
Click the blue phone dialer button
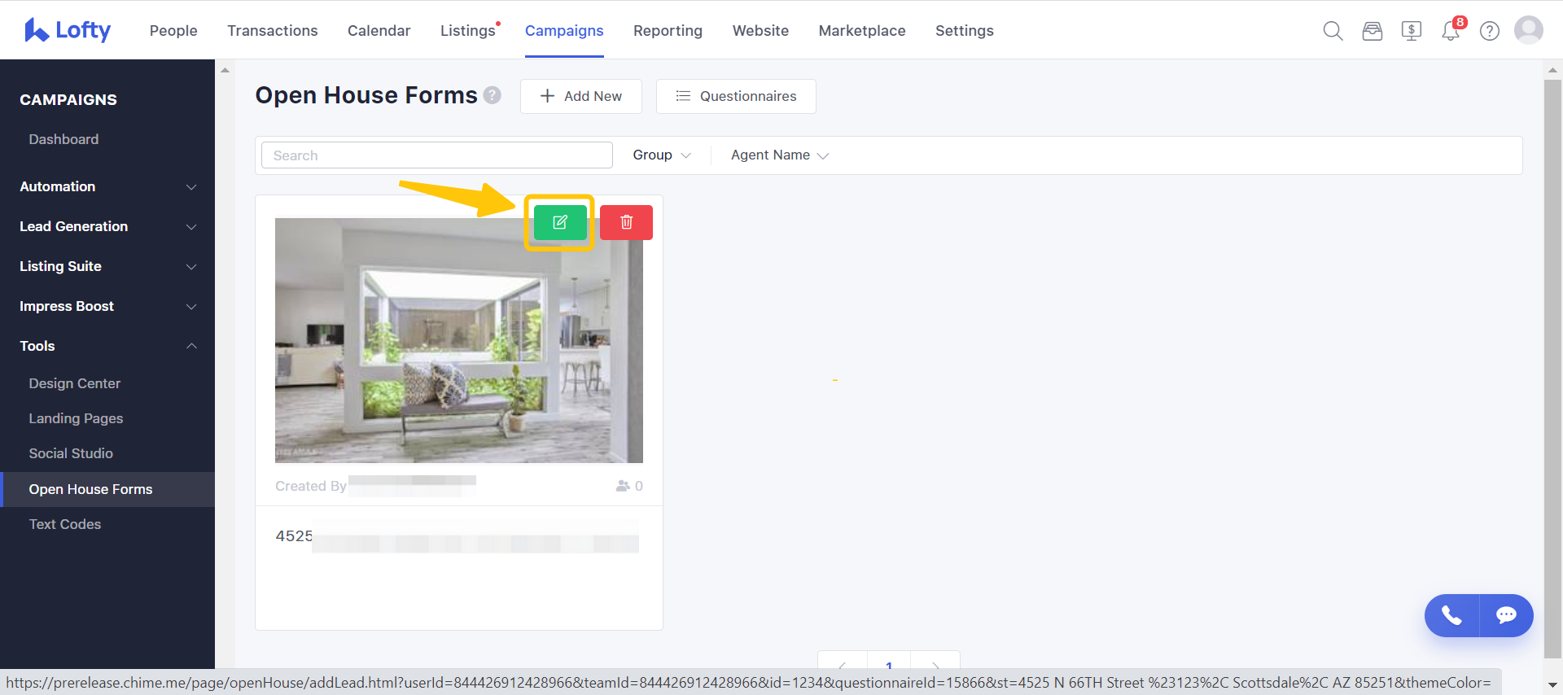coord(1451,615)
